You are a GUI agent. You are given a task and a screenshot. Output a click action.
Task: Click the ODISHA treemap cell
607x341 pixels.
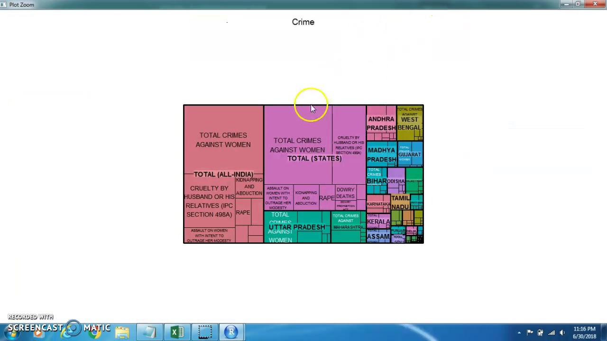click(396, 181)
